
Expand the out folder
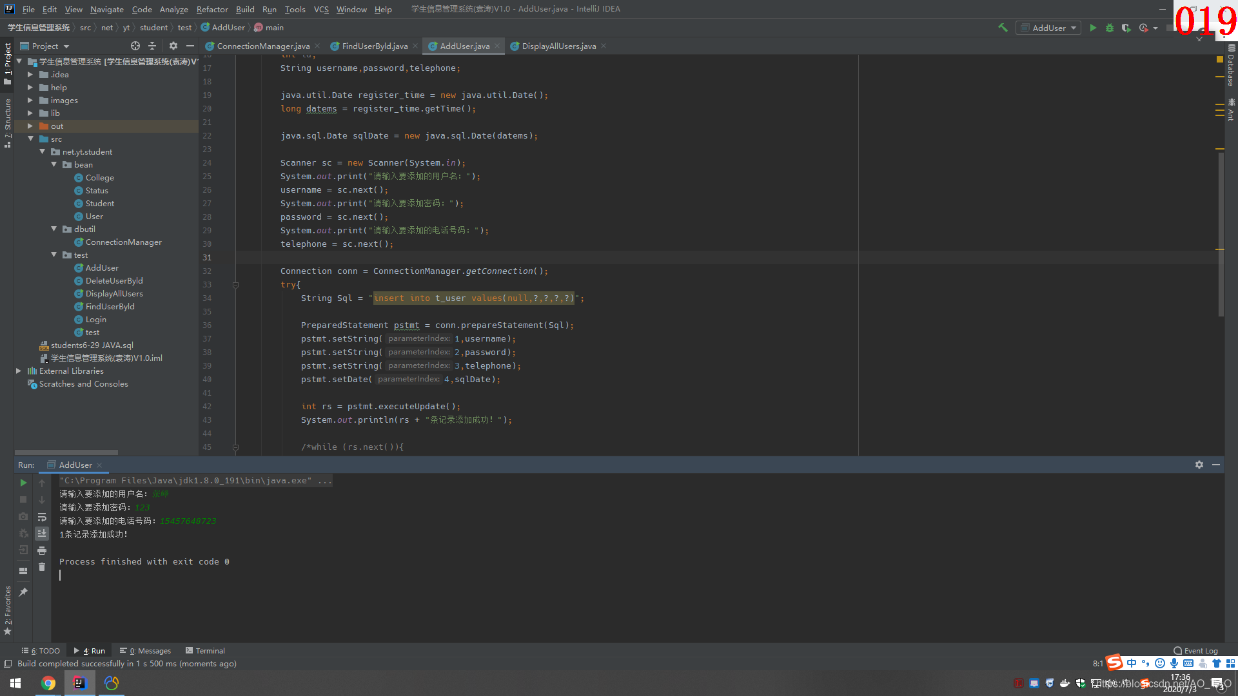(x=30, y=126)
